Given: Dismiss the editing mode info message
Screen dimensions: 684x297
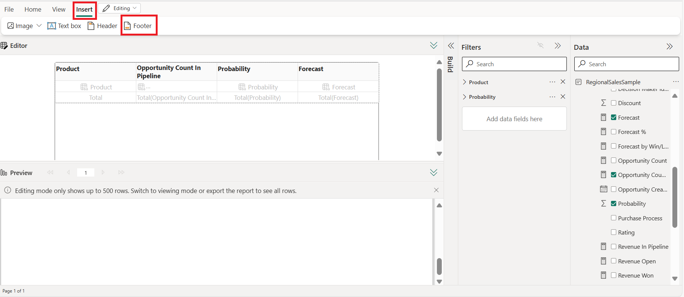Looking at the screenshot, I should [436, 190].
